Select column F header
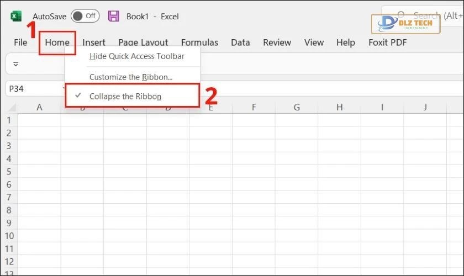The height and width of the screenshot is (276, 464). [x=254, y=108]
